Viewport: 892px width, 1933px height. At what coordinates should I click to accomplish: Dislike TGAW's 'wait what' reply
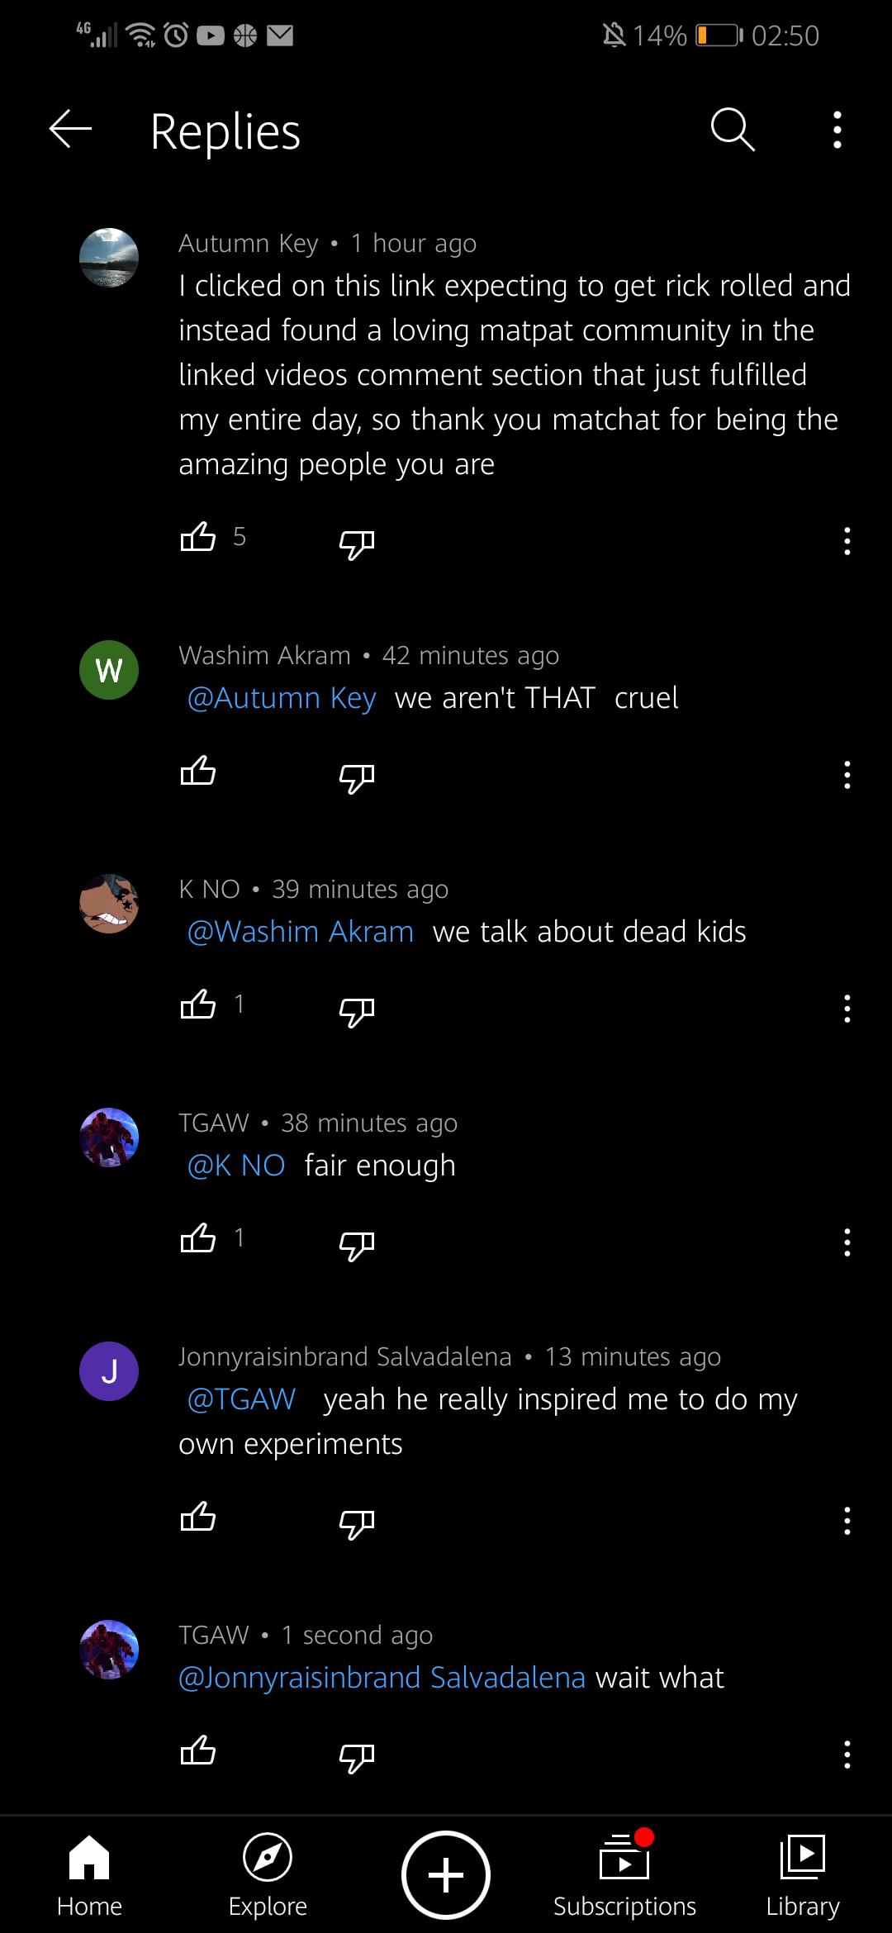point(355,1755)
